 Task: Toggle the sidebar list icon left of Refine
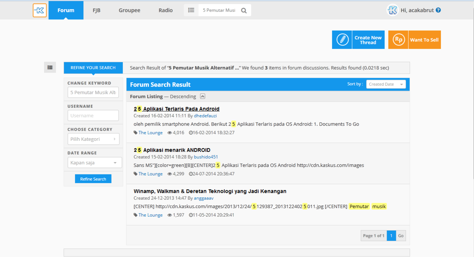point(50,67)
